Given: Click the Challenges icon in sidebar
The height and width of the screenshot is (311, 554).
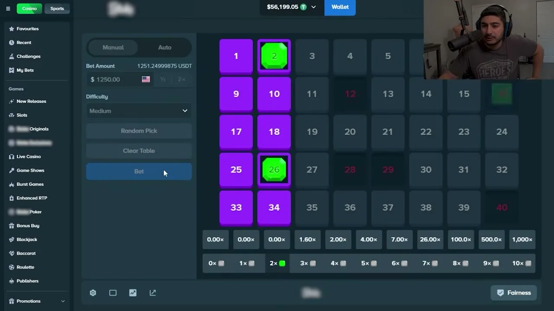Looking at the screenshot, I should point(12,57).
